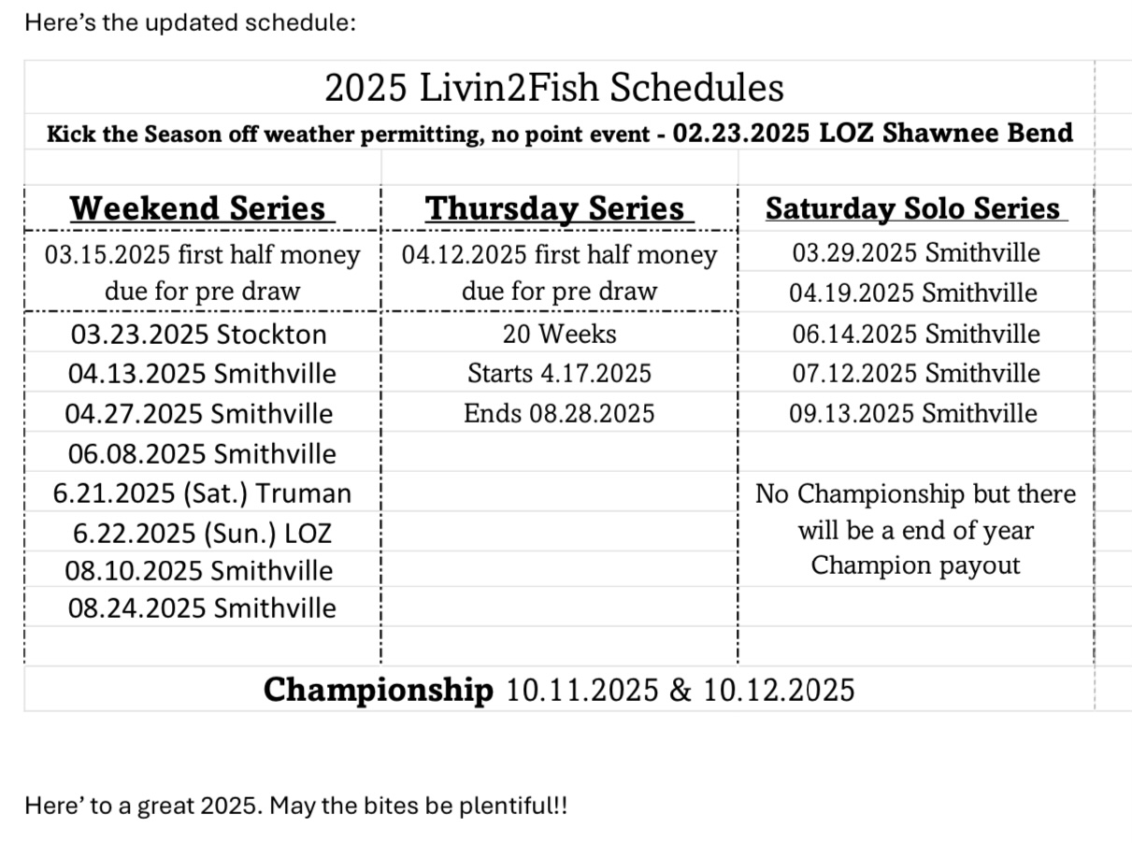Image resolution: width=1132 pixels, height=843 pixels.
Task: Select the 6.21.2025 (Sat.) Truman row
Action: pyautogui.click(x=202, y=493)
